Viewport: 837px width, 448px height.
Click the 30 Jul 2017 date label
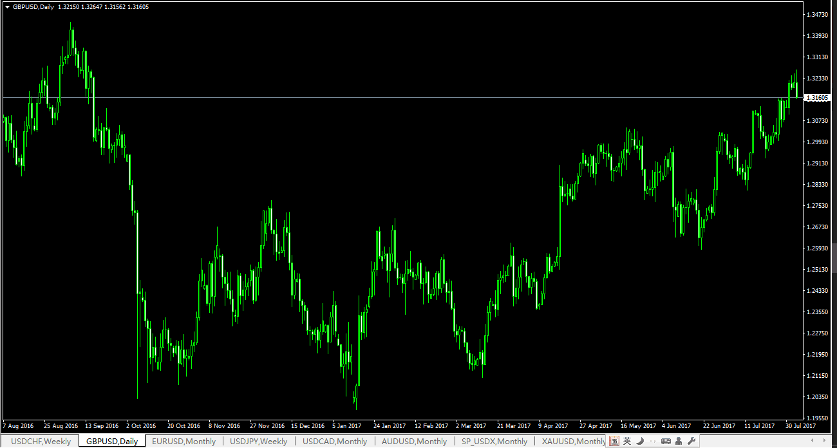tap(800, 425)
